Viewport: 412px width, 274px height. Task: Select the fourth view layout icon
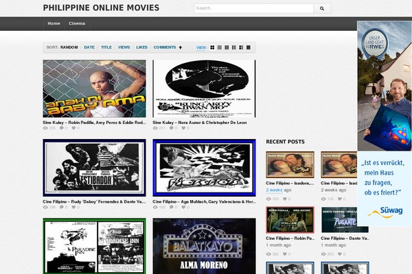(x=234, y=47)
